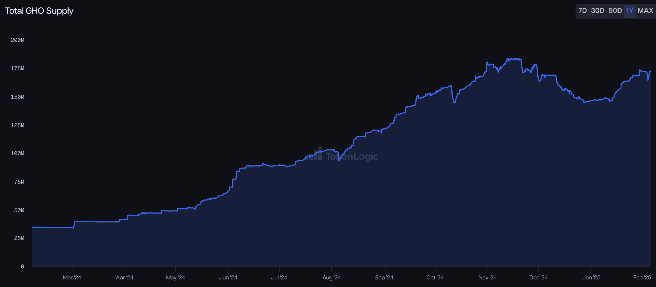Click the 200M y-axis label
Screen dimensions: 656x287
click(x=17, y=40)
